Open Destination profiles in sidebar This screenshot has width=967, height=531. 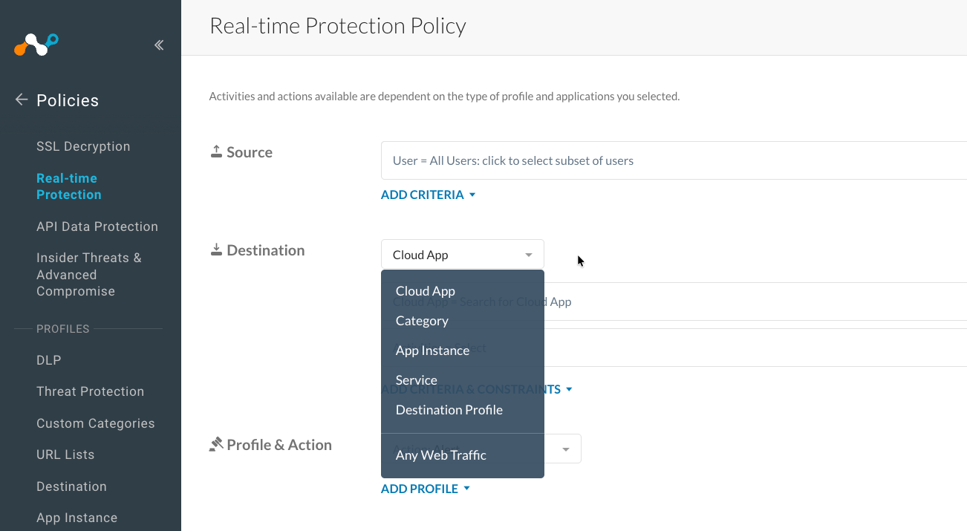pos(71,486)
